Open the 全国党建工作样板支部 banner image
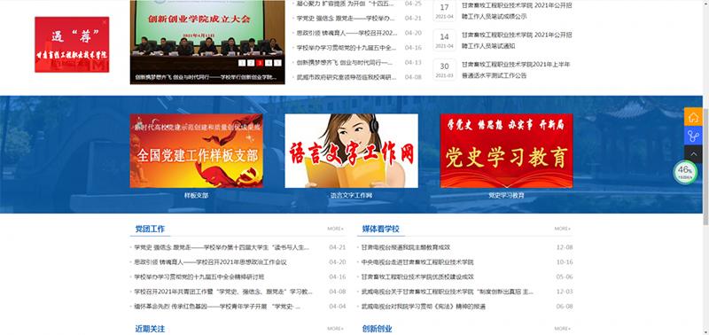This screenshot has height=335, width=709. tap(196, 151)
